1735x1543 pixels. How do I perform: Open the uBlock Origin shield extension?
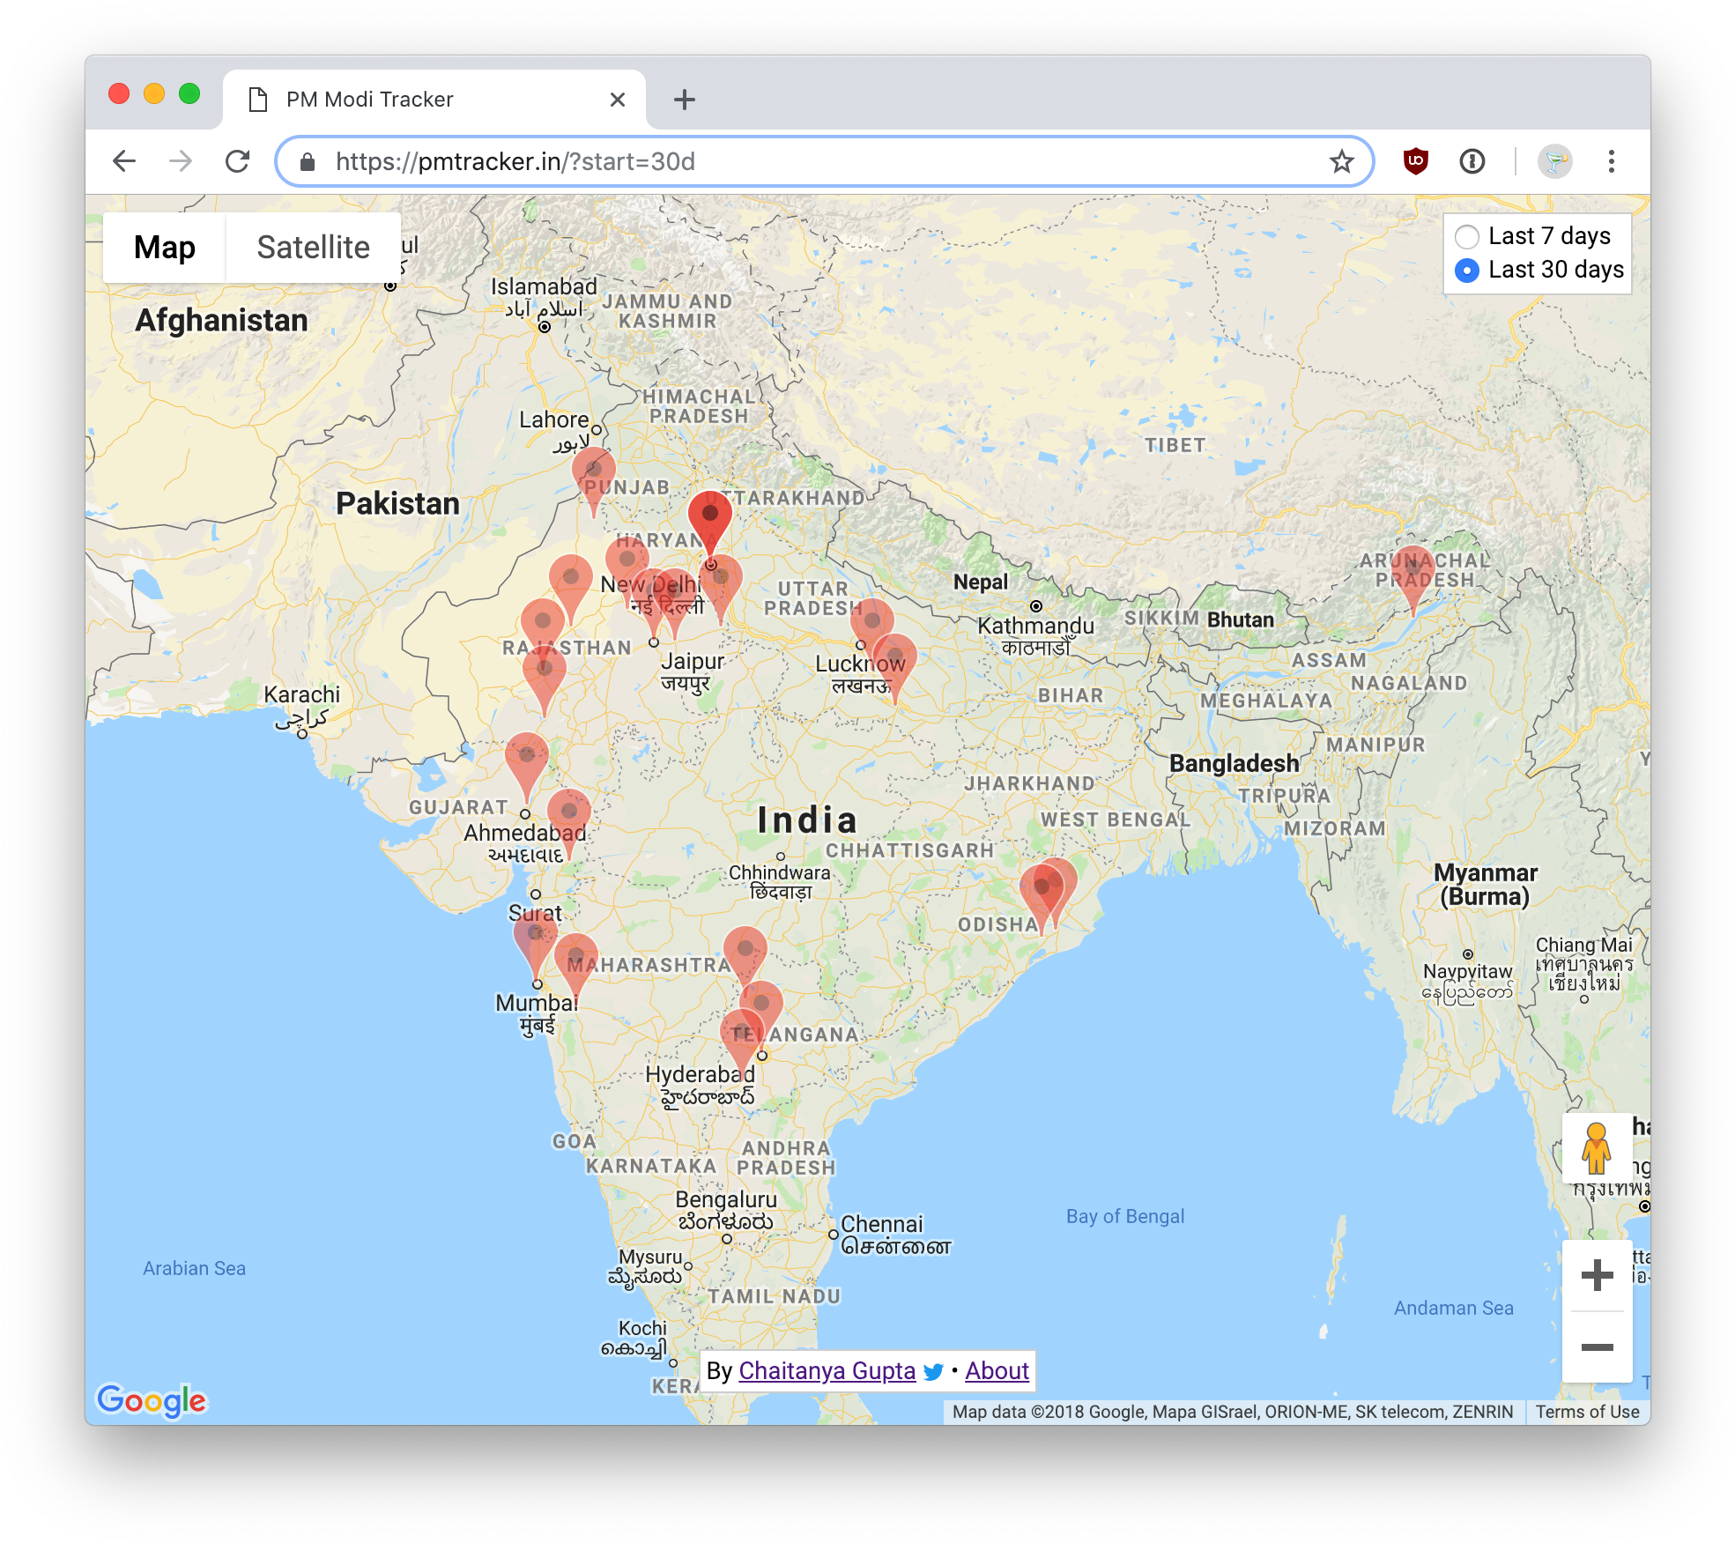[x=1415, y=161]
